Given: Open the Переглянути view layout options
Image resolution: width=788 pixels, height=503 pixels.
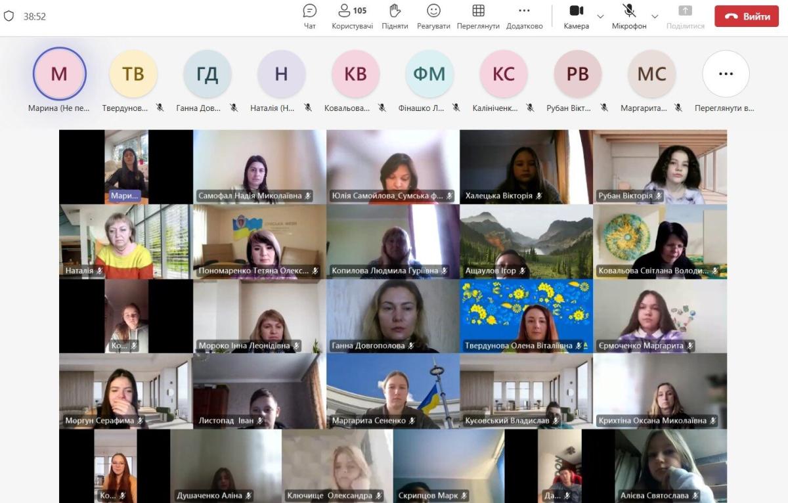Looking at the screenshot, I should tap(478, 16).
